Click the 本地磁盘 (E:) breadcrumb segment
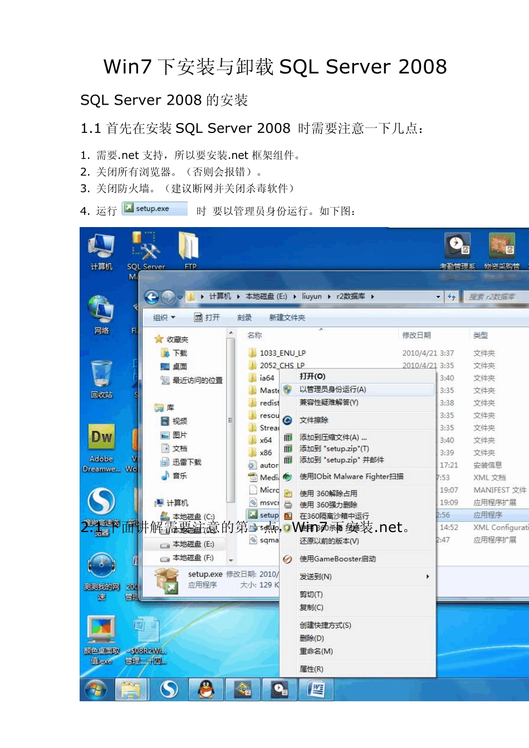529x748 pixels. 266,297
